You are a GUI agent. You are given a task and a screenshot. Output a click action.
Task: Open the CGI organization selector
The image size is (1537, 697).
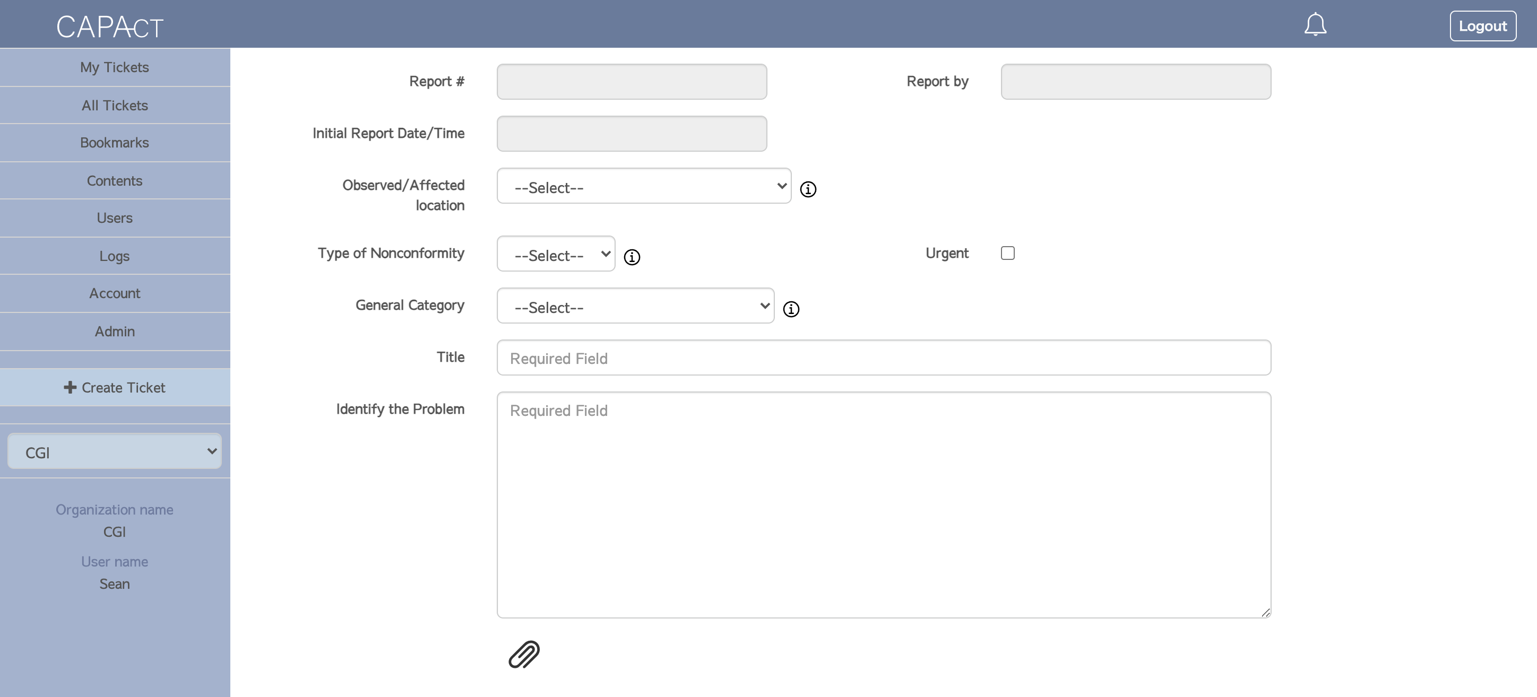point(115,451)
